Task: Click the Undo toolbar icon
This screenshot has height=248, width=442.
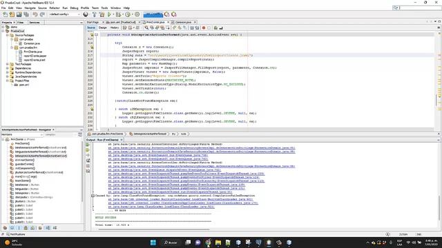Action: click(35, 14)
